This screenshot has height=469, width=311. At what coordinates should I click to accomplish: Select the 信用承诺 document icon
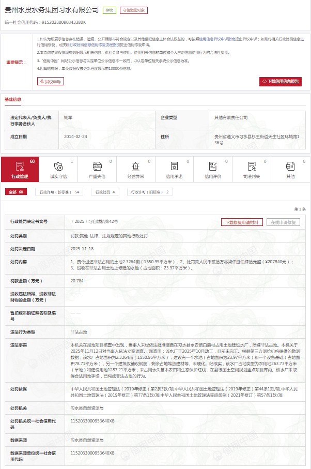click(x=174, y=166)
